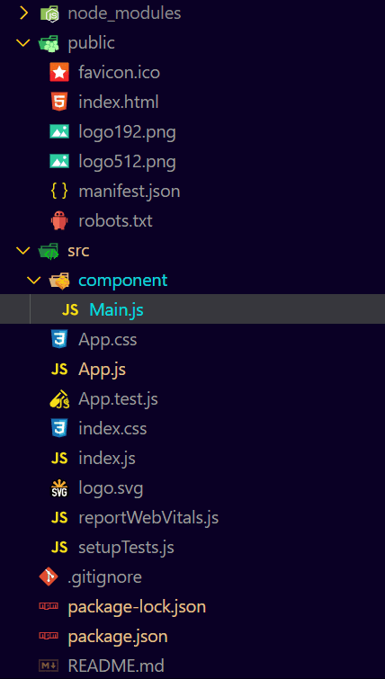Viewport: 385px width, 679px height.
Task: Click the robot icon for robots.txt
Action: point(59,221)
